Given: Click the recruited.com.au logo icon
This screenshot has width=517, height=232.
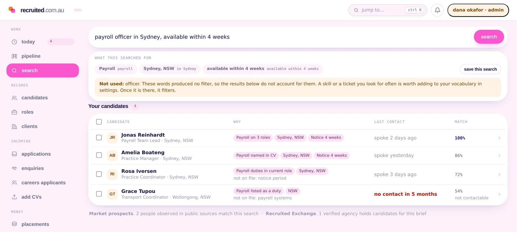Looking at the screenshot, I should [12, 10].
